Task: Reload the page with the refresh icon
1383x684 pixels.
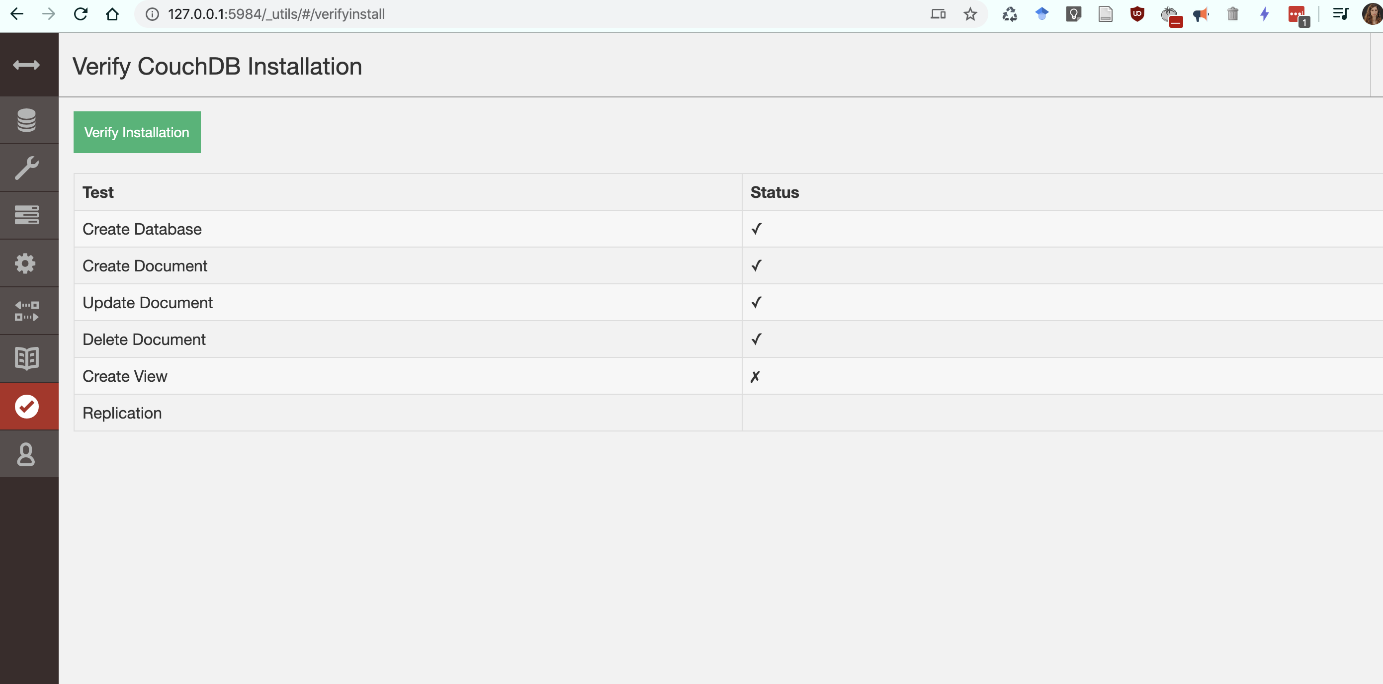Action: (x=81, y=14)
